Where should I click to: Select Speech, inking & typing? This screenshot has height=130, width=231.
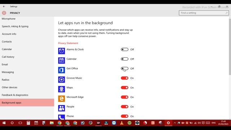click(x=27, y=26)
